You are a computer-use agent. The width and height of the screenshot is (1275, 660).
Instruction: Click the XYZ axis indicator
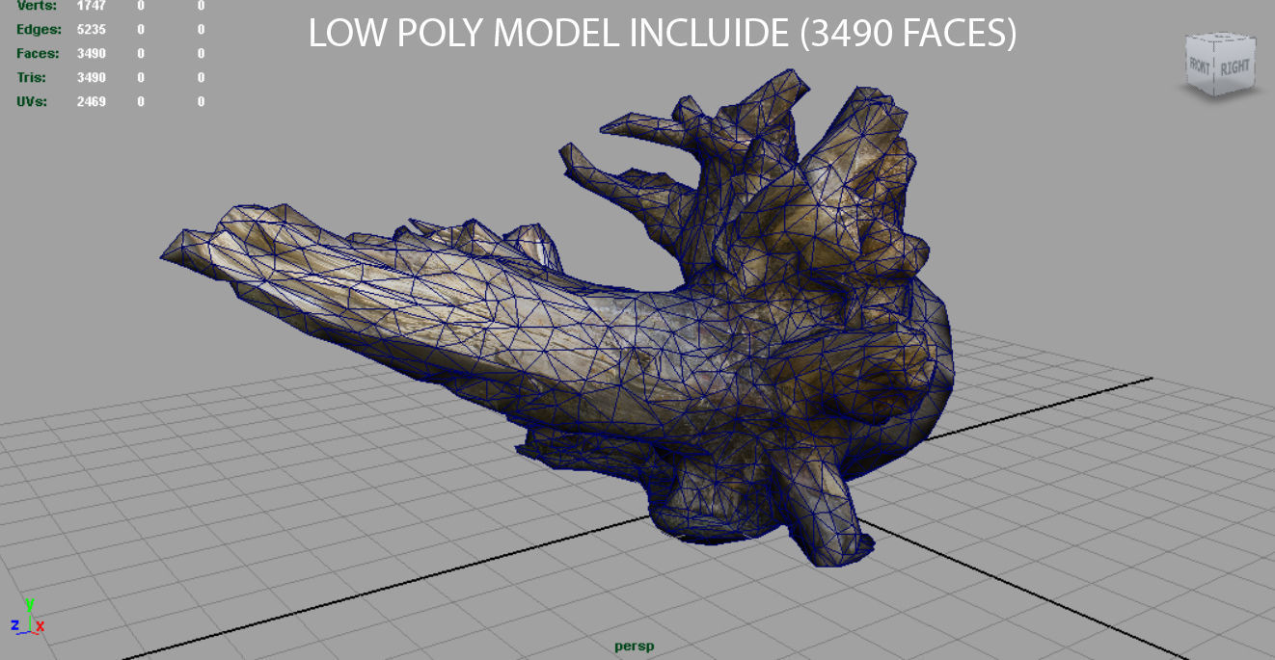pos(28,618)
